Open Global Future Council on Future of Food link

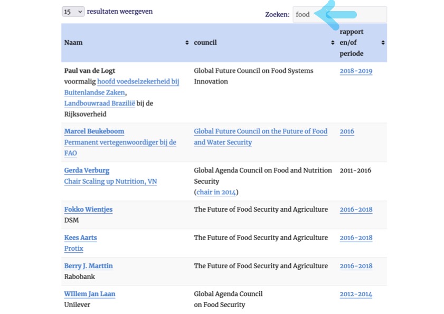point(260,137)
